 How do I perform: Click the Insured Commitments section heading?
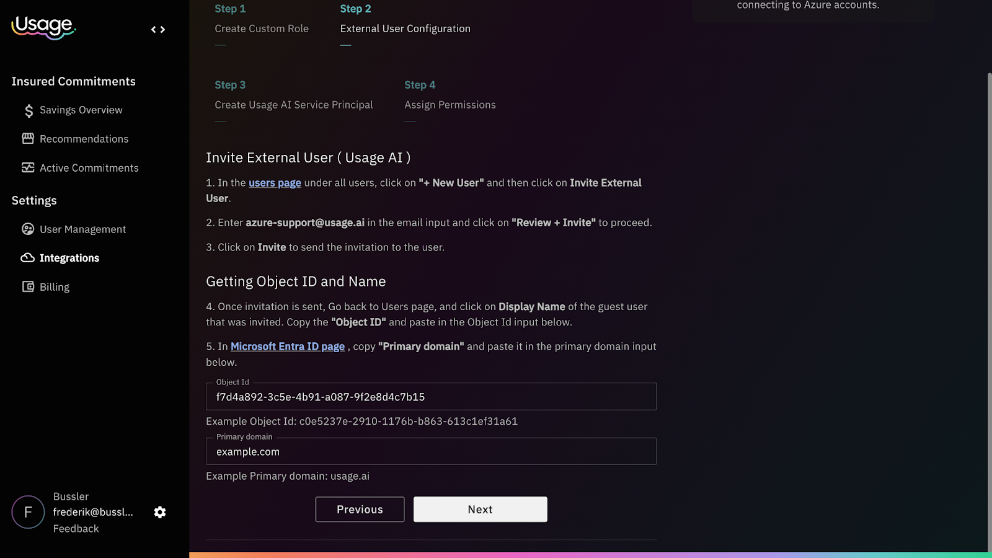pos(73,81)
